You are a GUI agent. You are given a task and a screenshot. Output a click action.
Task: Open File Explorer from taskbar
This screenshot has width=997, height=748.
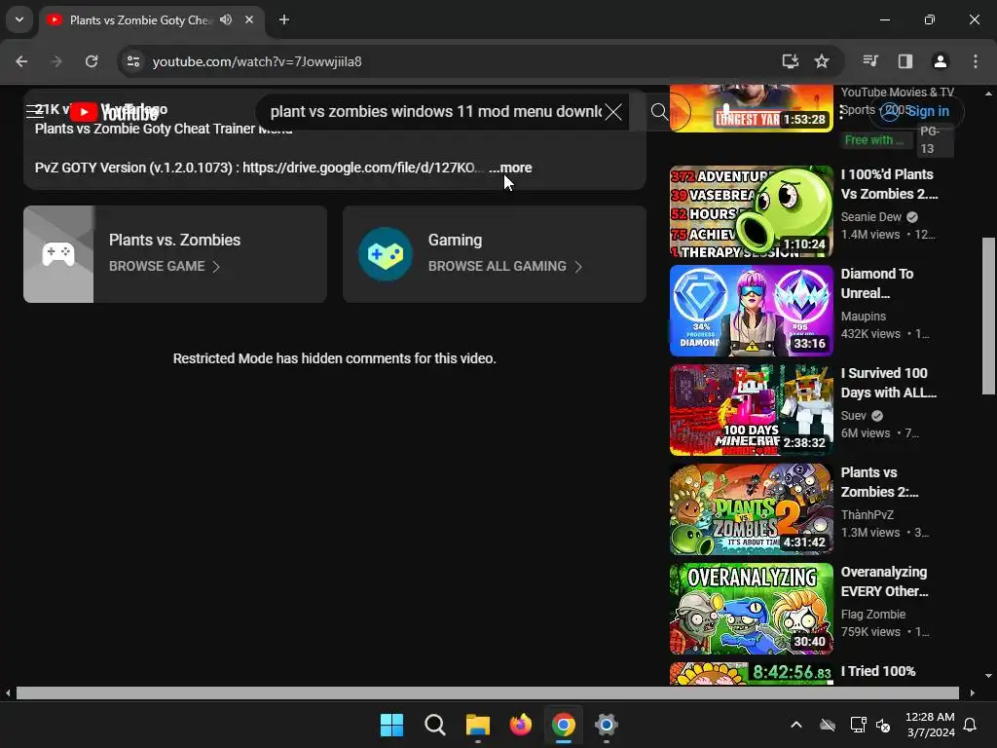click(x=477, y=725)
